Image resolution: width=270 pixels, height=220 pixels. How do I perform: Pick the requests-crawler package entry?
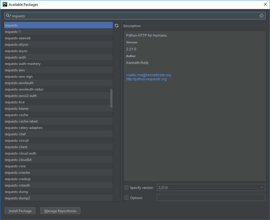pos(17,173)
